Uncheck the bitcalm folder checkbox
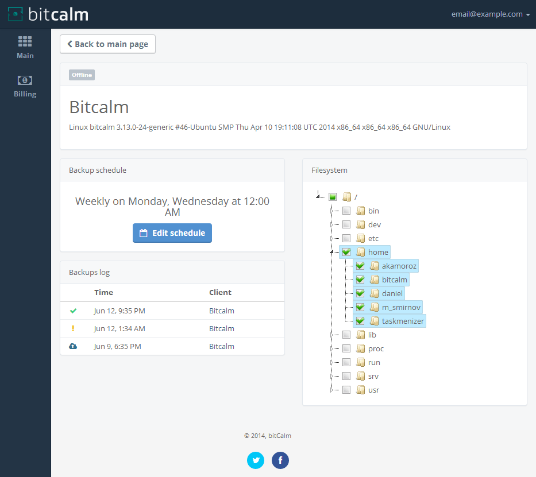 click(x=360, y=280)
